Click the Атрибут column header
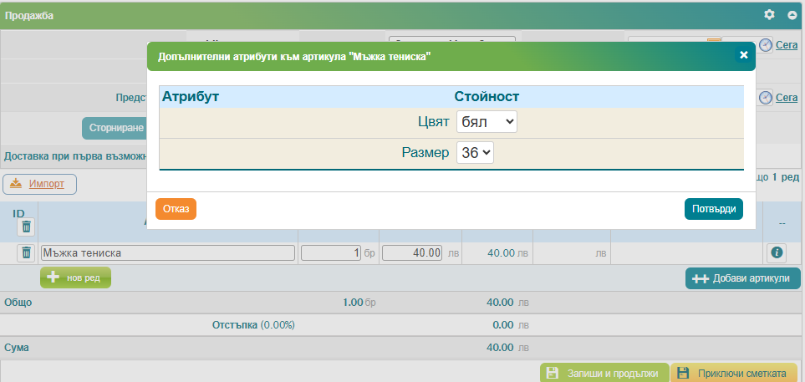805x382 pixels. click(191, 96)
